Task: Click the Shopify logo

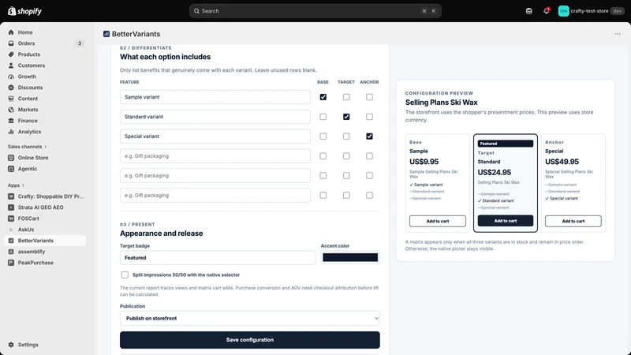Action: [25, 11]
